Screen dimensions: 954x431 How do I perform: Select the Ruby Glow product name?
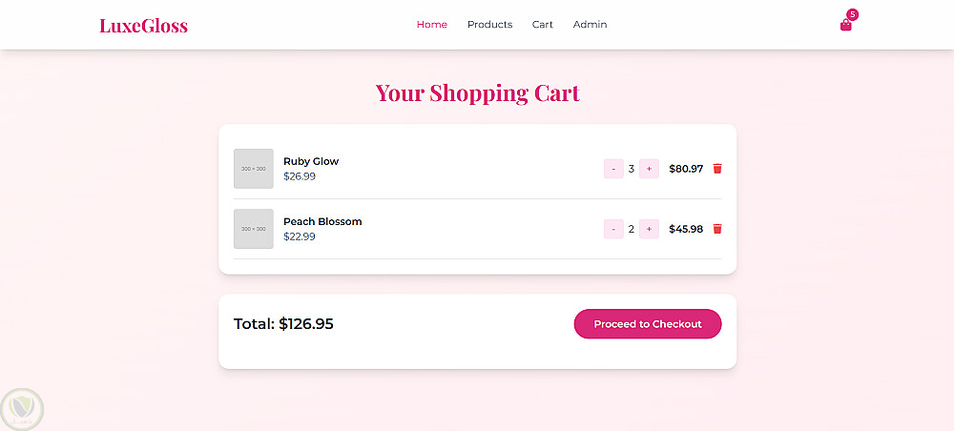(311, 161)
